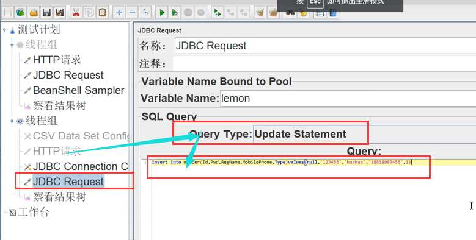Select the JDBC Connection Configuration node

pos(81,166)
